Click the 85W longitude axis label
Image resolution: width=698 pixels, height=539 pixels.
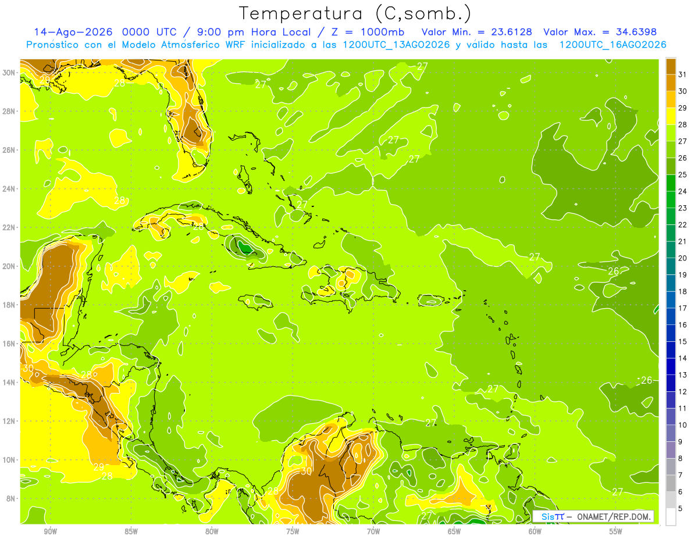[x=131, y=531]
